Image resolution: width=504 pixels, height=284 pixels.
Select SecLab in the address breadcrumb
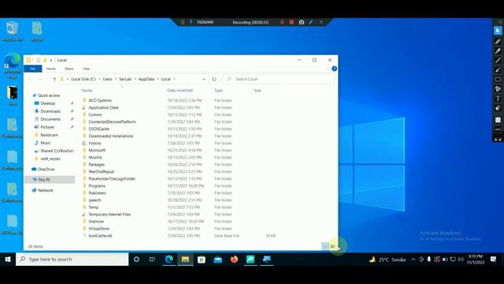pos(125,79)
